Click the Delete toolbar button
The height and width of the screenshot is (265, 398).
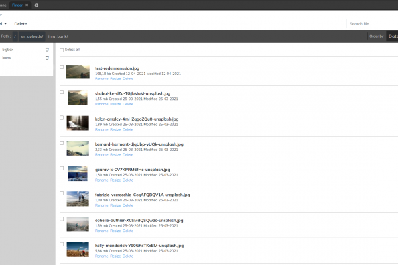21,23
